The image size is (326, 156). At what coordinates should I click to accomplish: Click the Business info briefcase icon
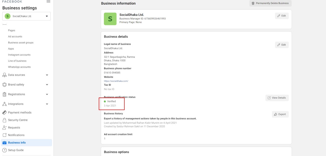pos(4,143)
